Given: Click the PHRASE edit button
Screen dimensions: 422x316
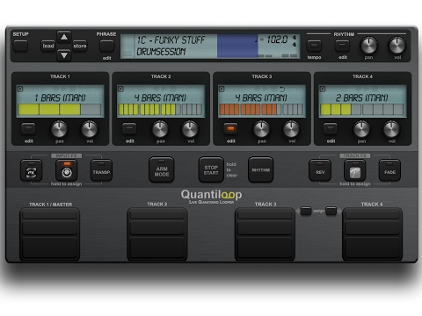Looking at the screenshot, I should coord(106,46).
